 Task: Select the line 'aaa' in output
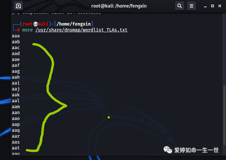[16, 36]
